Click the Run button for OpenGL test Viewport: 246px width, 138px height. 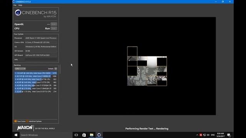coord(54,24)
